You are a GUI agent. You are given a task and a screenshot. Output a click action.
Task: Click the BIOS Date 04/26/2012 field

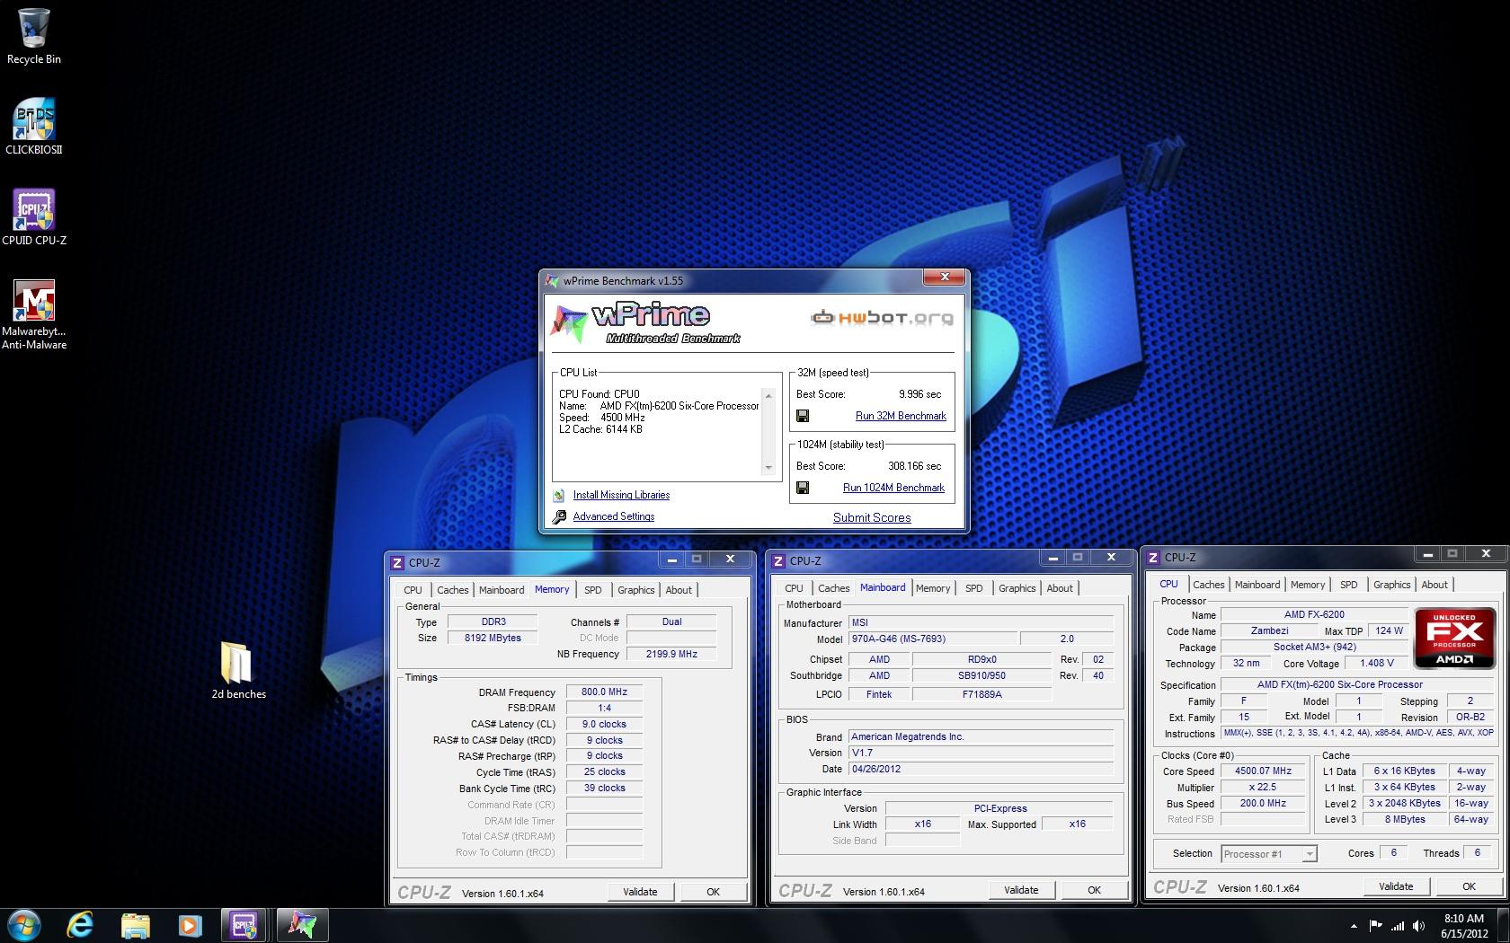click(981, 769)
